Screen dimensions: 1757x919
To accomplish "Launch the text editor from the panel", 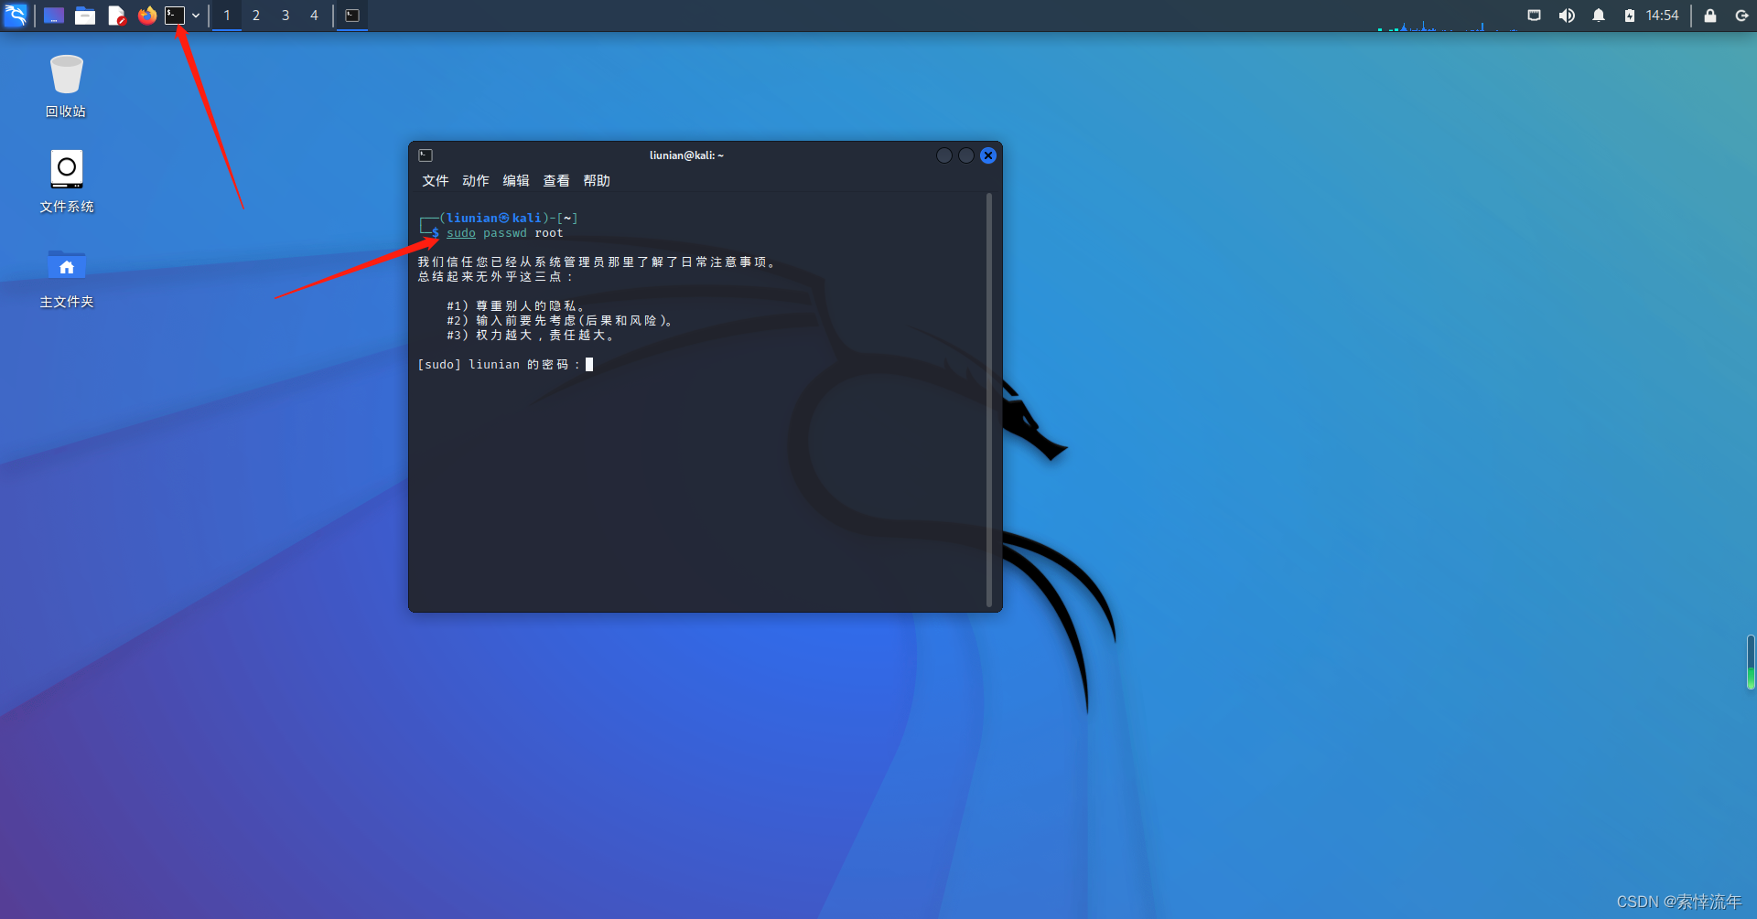I will (x=116, y=16).
